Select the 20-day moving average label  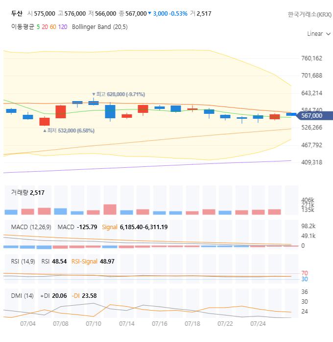coord(45,27)
